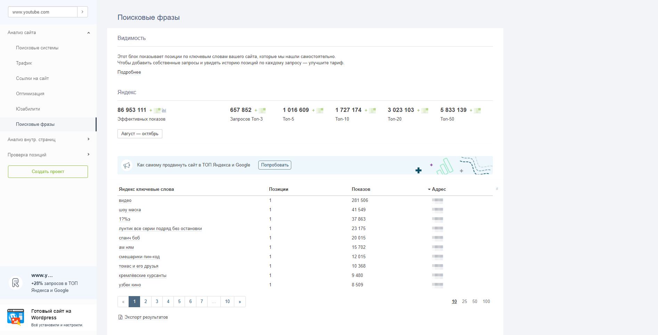
Task: Click the Создать проект button
Action: tap(48, 172)
